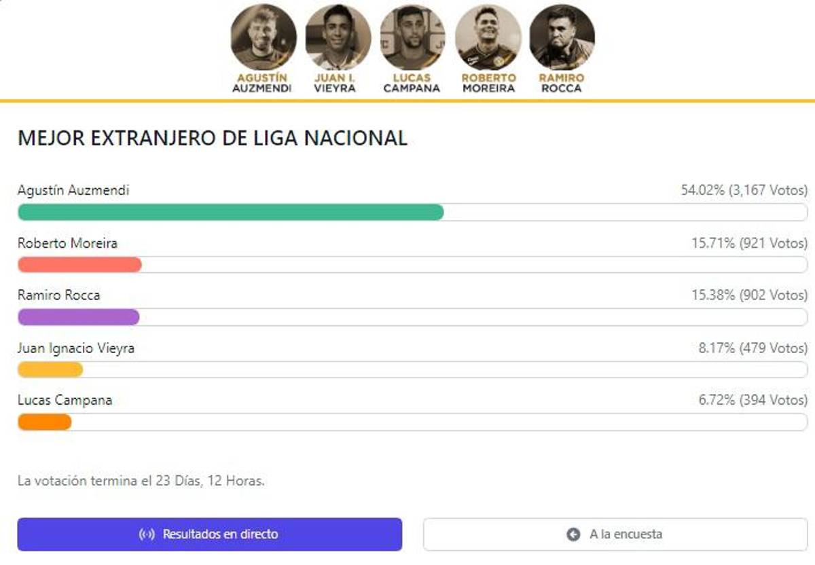Click the Ramiro Rocca name under photo
The width and height of the screenshot is (815, 565).
pos(562,83)
